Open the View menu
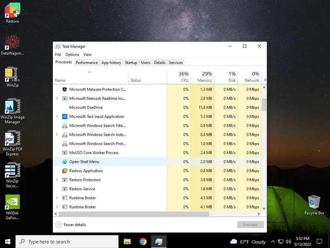The image size is (330, 248). pyautogui.click(x=87, y=55)
